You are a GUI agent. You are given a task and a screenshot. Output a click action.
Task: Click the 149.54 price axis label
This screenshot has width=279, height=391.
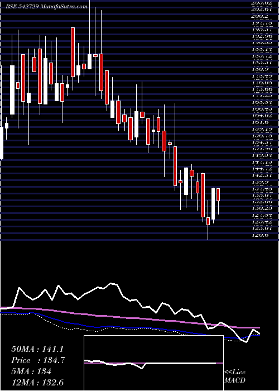[x=262, y=155]
